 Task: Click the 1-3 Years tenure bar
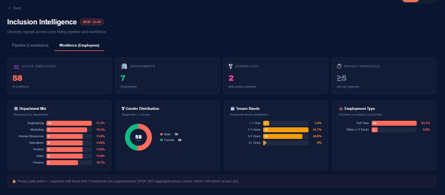tap(286, 130)
